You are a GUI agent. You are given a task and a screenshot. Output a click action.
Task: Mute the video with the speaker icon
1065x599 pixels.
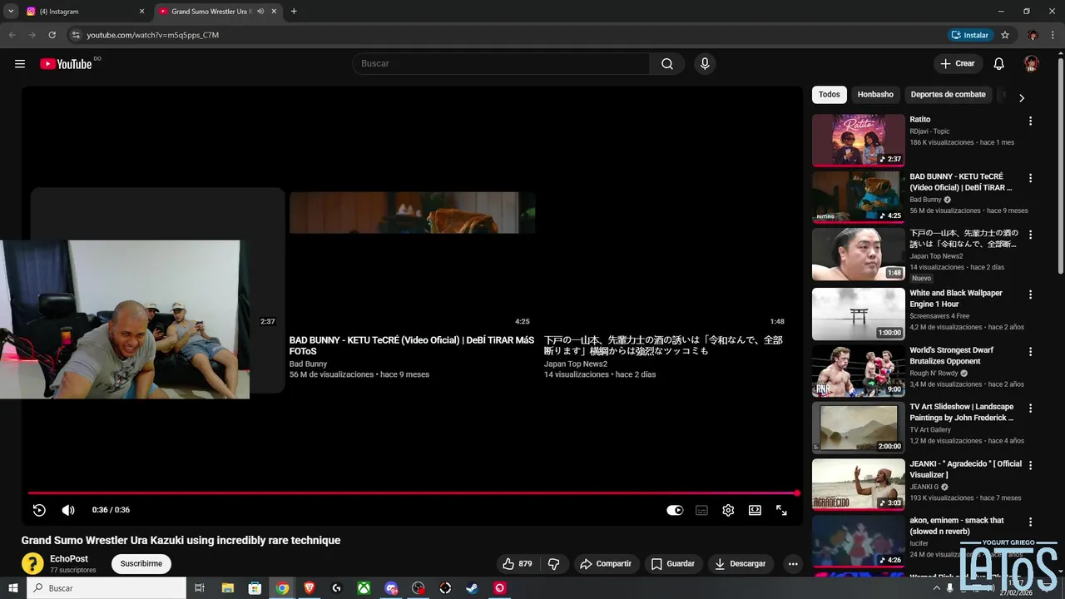pos(68,510)
